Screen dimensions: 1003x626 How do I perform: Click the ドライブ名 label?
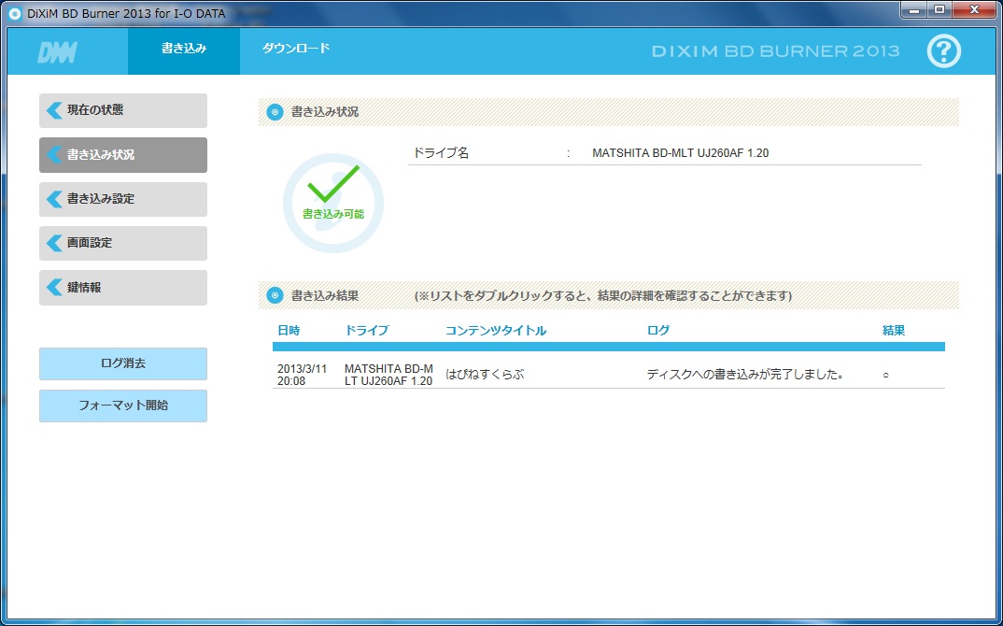pos(441,153)
